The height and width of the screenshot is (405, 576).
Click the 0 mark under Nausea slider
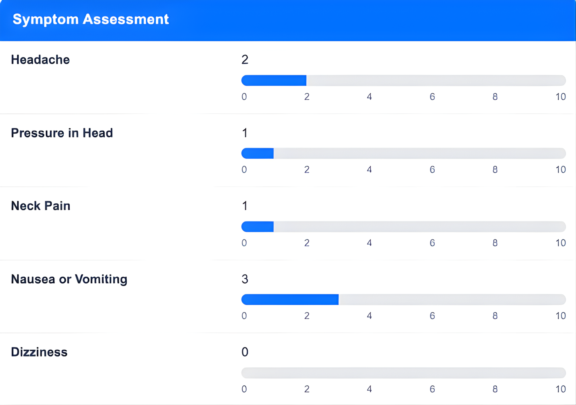point(244,316)
